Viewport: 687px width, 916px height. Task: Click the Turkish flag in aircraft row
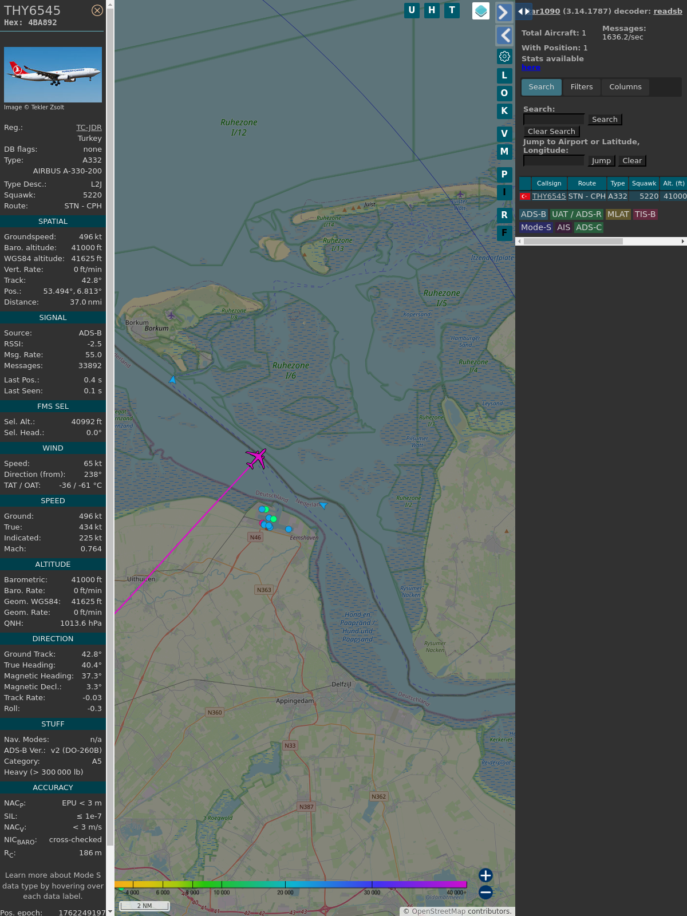524,196
